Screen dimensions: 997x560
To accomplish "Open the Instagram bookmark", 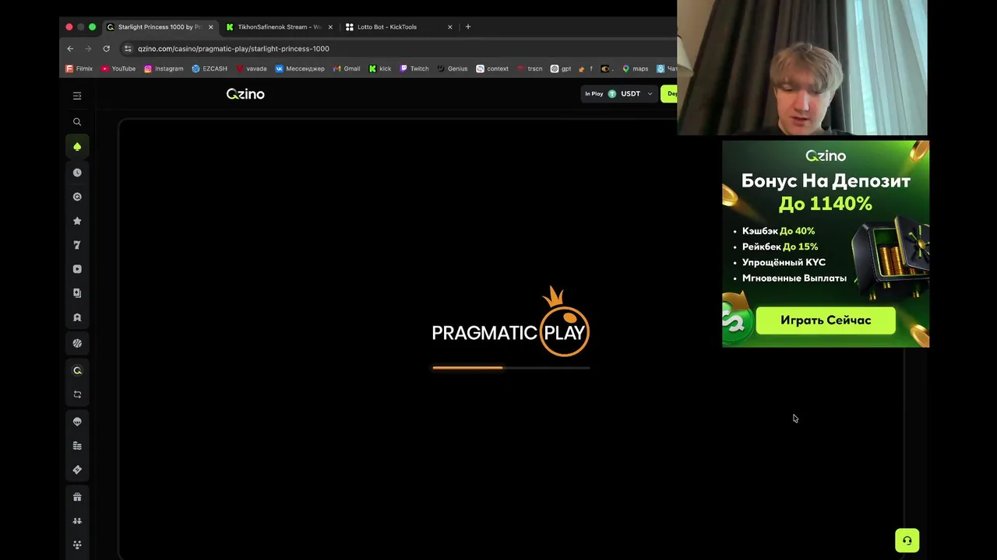I will click(x=164, y=68).
